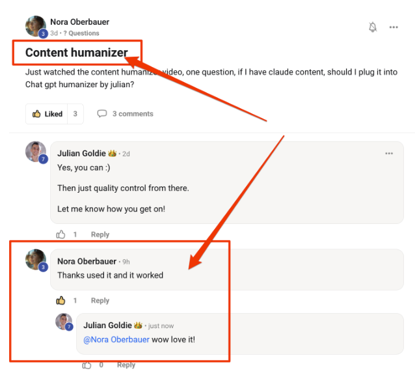Click the notification bell icon on post

coord(373,27)
